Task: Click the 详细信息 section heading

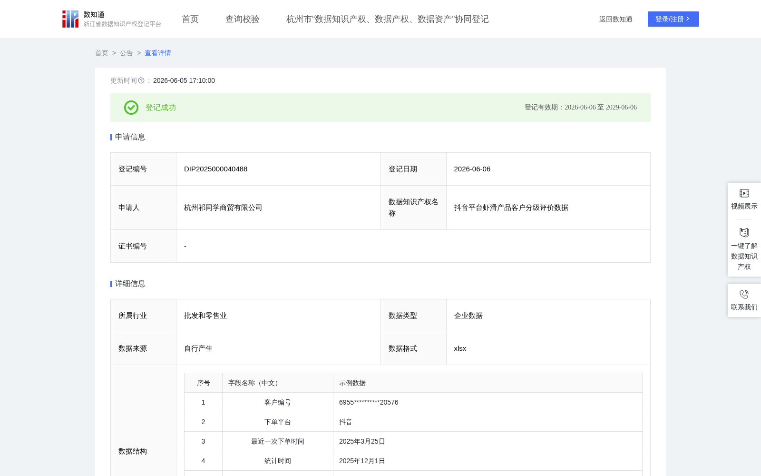Action: pyautogui.click(x=130, y=284)
